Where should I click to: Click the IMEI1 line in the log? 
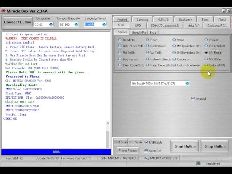(22, 106)
